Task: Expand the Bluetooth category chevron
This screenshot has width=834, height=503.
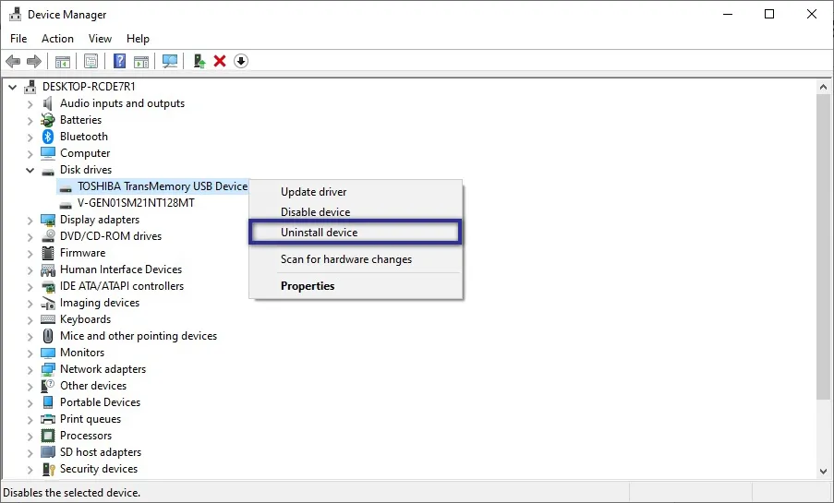Action: pos(30,138)
